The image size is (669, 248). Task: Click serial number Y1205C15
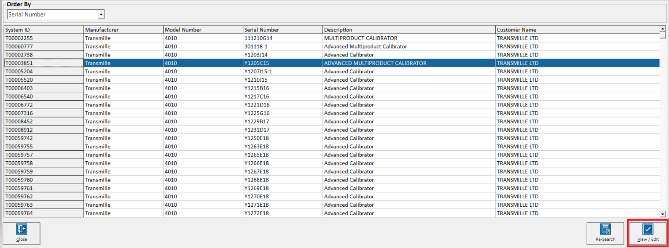[257, 63]
